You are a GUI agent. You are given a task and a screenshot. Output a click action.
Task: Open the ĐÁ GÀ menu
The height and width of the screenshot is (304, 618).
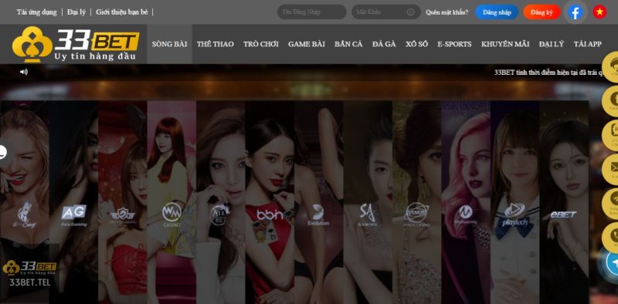[384, 44]
